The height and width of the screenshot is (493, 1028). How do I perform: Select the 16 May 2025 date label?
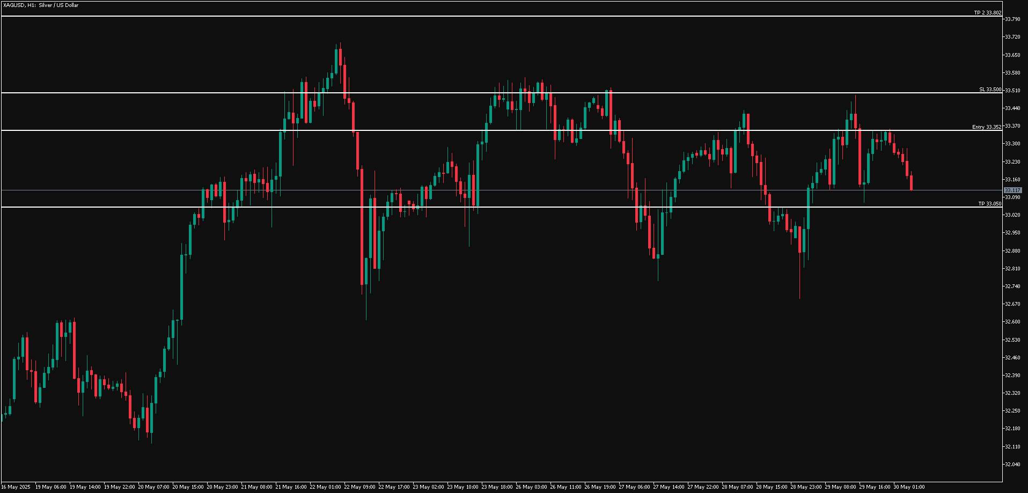(x=16, y=487)
